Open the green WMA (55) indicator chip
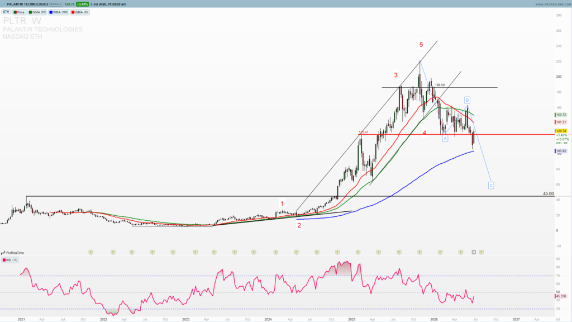 coord(37,12)
